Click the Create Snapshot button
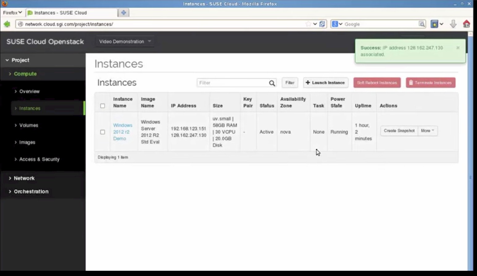 point(399,131)
